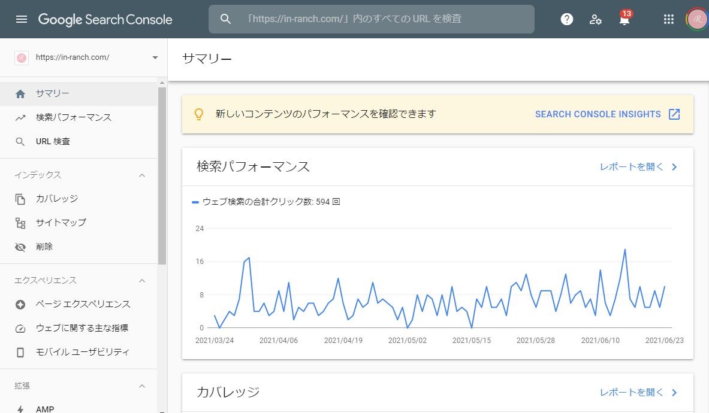
Task: Click the サマリー page heading
Action: pyautogui.click(x=207, y=59)
